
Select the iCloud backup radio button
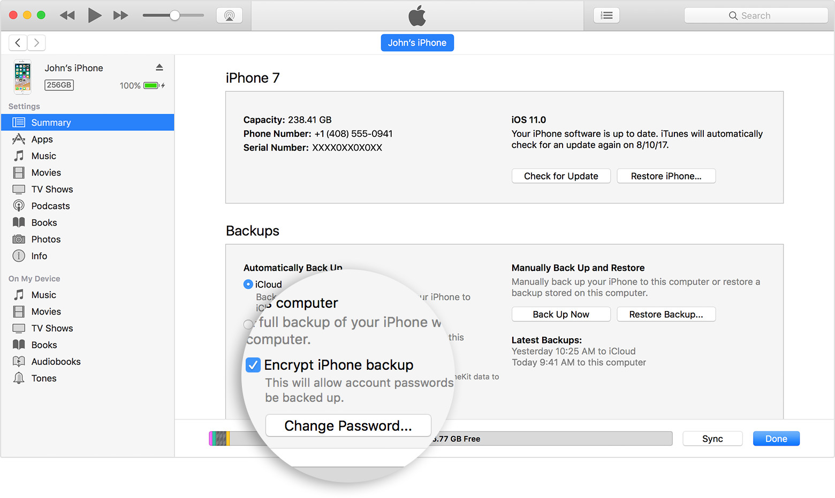(248, 284)
